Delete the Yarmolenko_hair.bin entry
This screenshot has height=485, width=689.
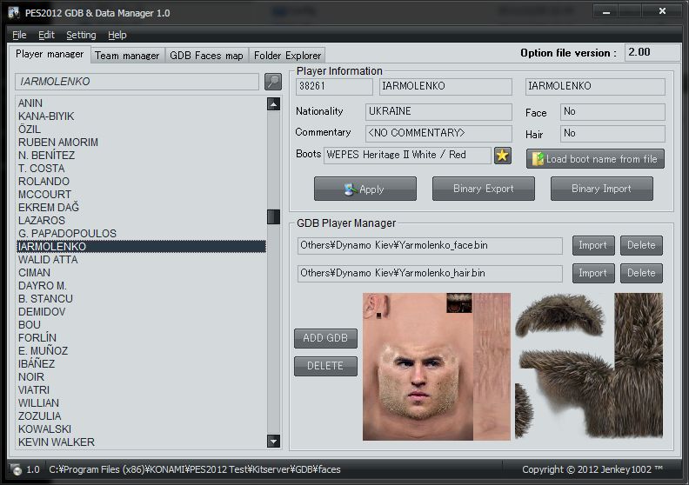tap(641, 273)
